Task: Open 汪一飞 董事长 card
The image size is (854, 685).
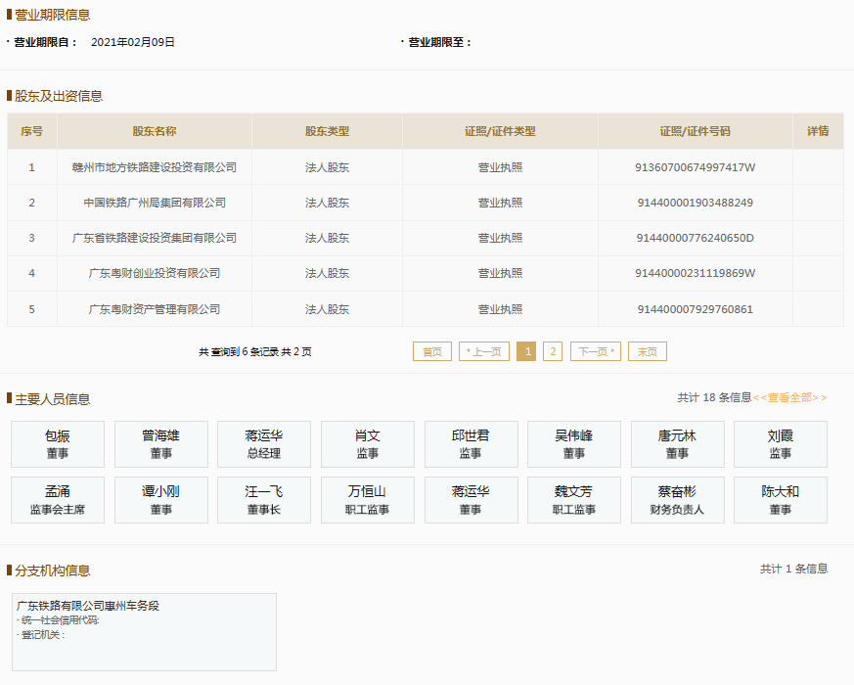Action: (264, 500)
